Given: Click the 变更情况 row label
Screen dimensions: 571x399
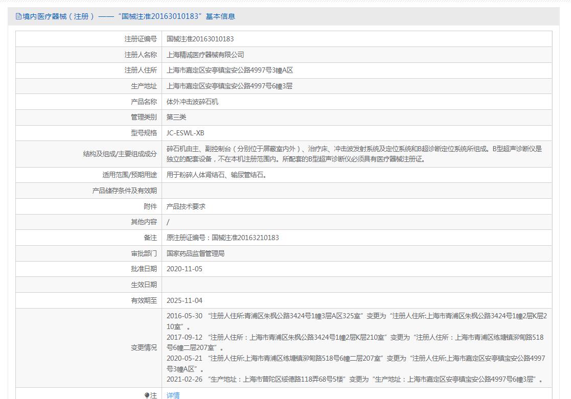Looking at the screenshot, I should (x=144, y=347).
